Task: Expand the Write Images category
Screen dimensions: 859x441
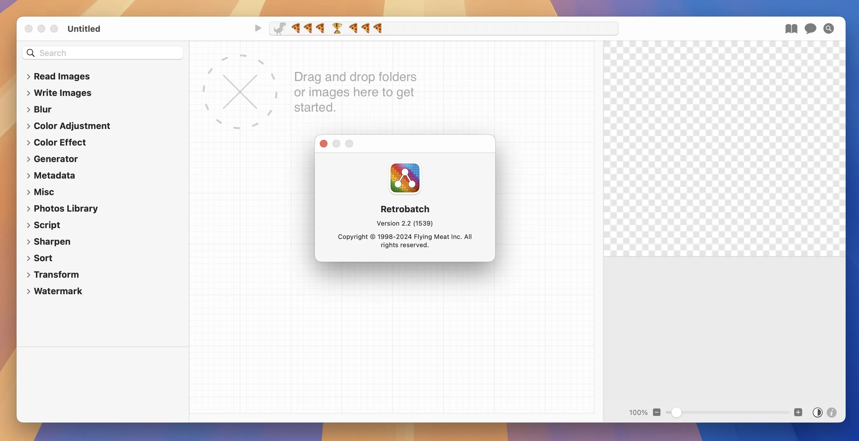Action: tap(29, 93)
